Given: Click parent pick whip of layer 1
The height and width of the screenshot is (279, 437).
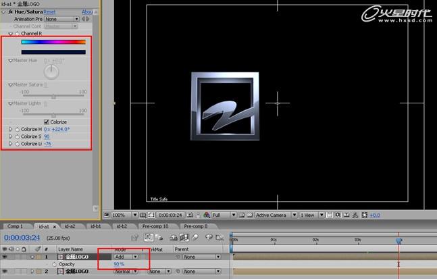Looking at the screenshot, I should tap(178, 257).
